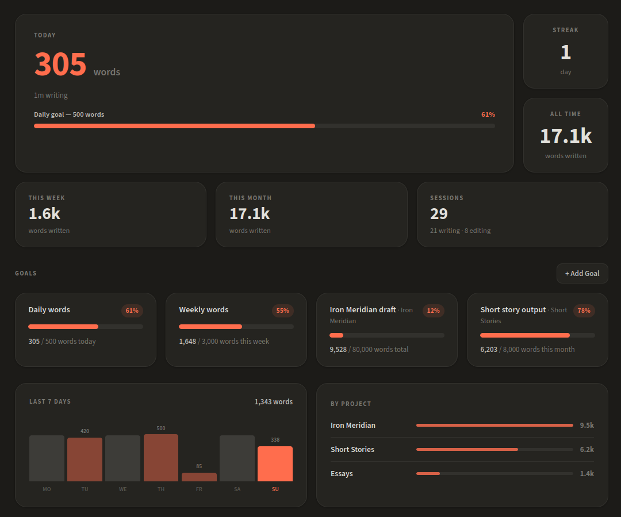Click the Thursday bar labeled 500
Image resolution: width=621 pixels, height=517 pixels.
(161, 458)
